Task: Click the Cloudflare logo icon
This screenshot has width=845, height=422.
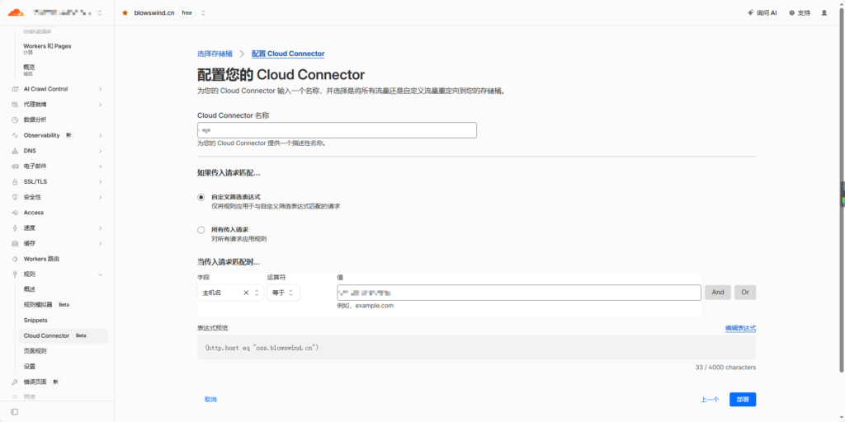Action: coord(16,12)
